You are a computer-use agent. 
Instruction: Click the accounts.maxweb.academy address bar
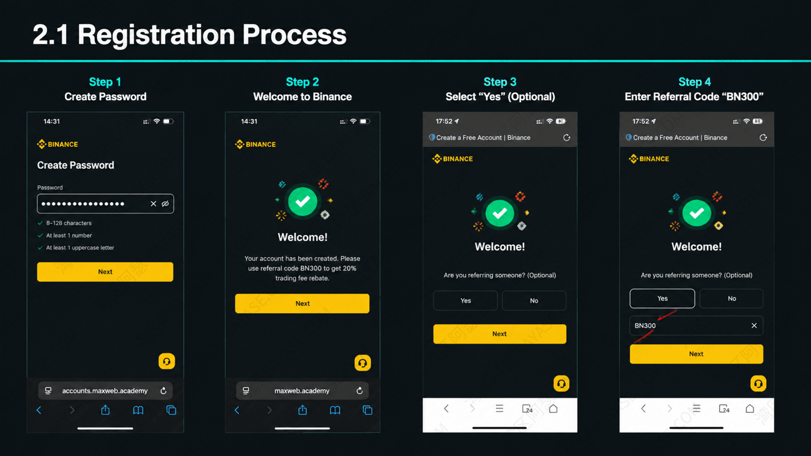click(x=105, y=391)
